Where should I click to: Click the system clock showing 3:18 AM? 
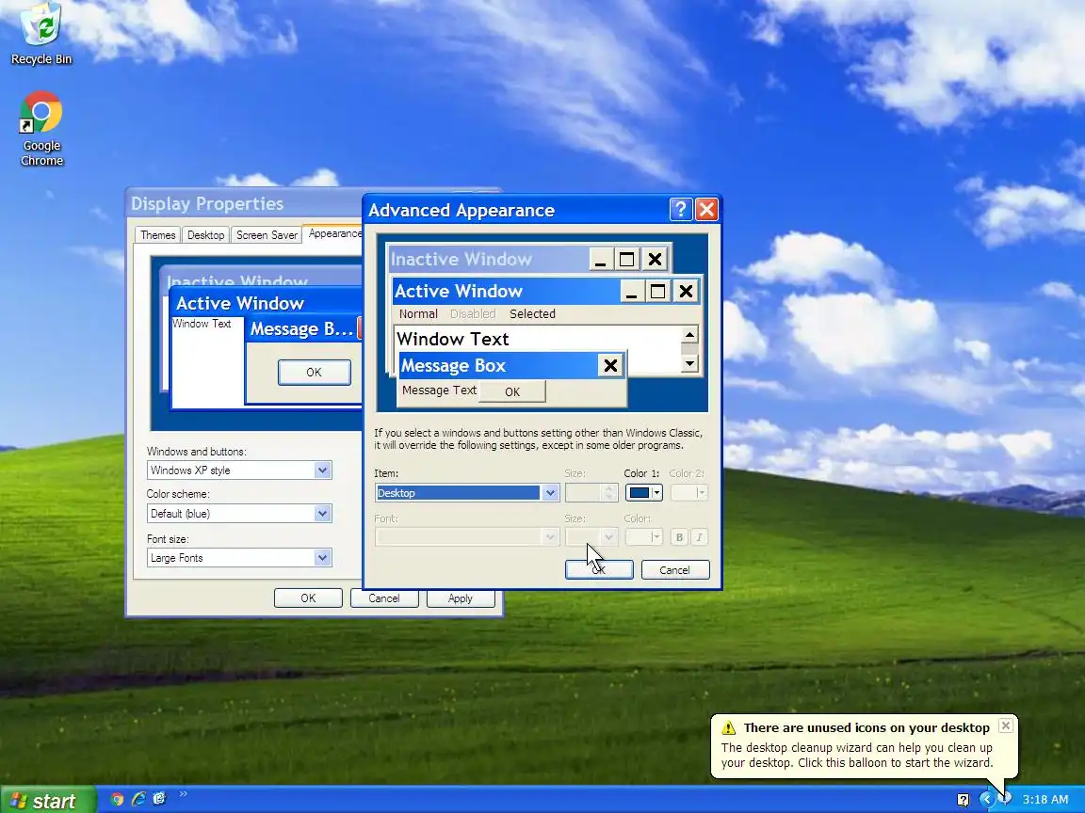pos(1045,800)
